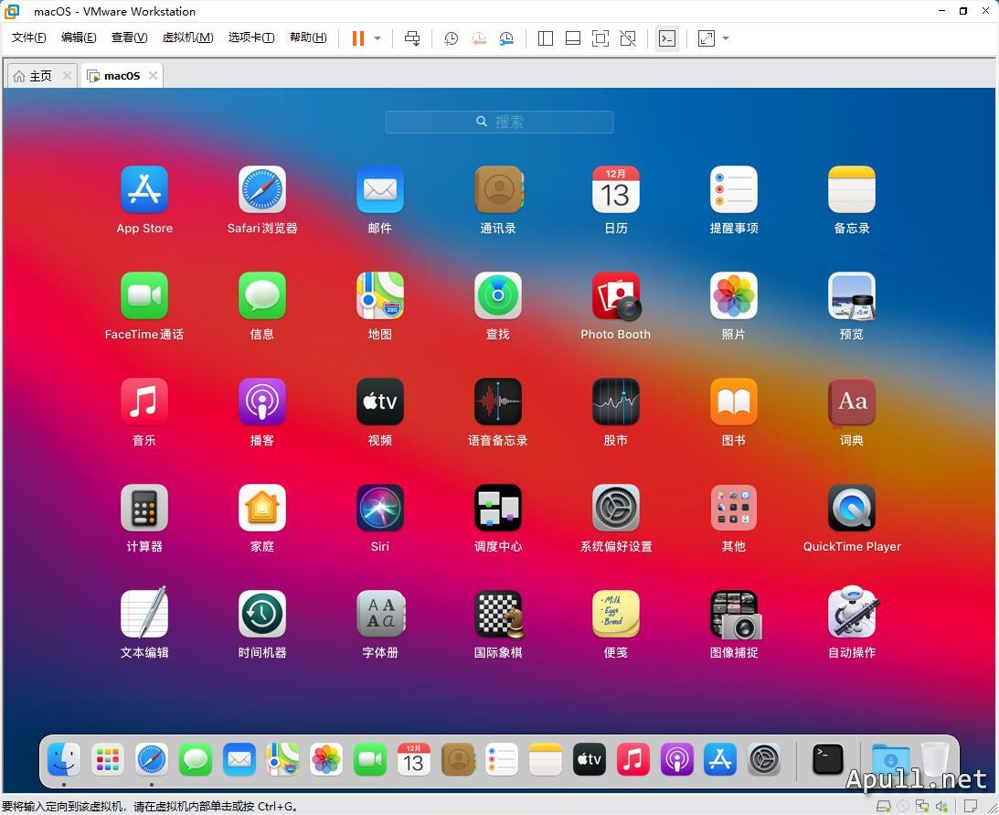
Task: Launch Photo Booth app
Action: [615, 295]
